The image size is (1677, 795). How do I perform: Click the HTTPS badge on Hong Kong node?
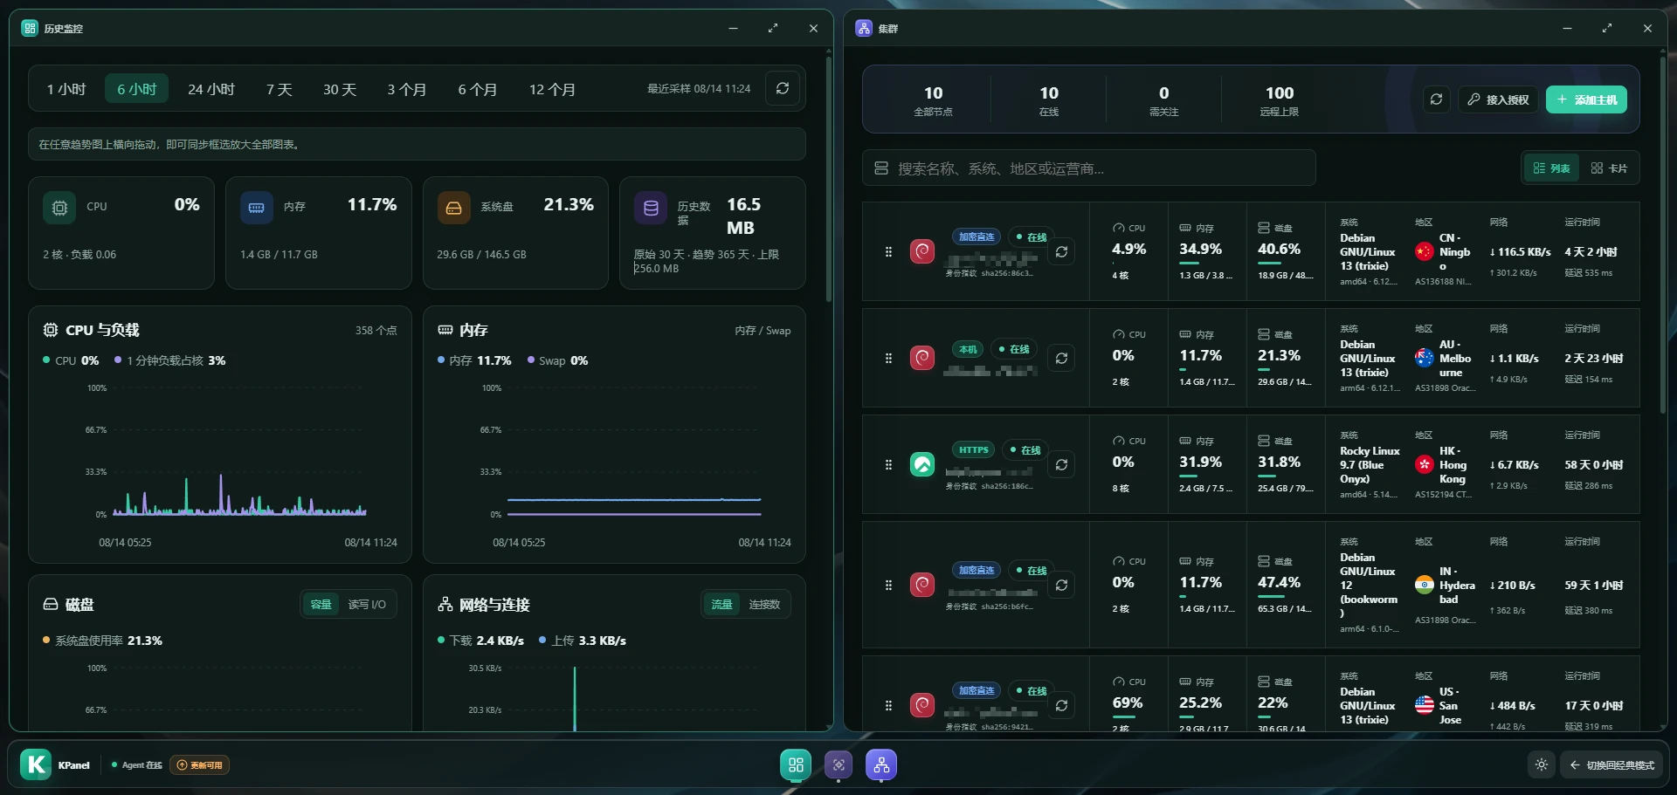tap(974, 449)
